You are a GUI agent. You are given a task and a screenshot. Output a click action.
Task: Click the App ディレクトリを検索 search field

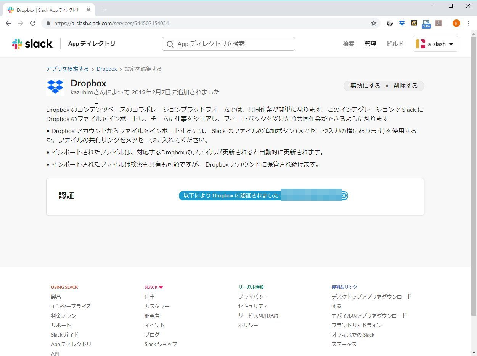point(228,44)
